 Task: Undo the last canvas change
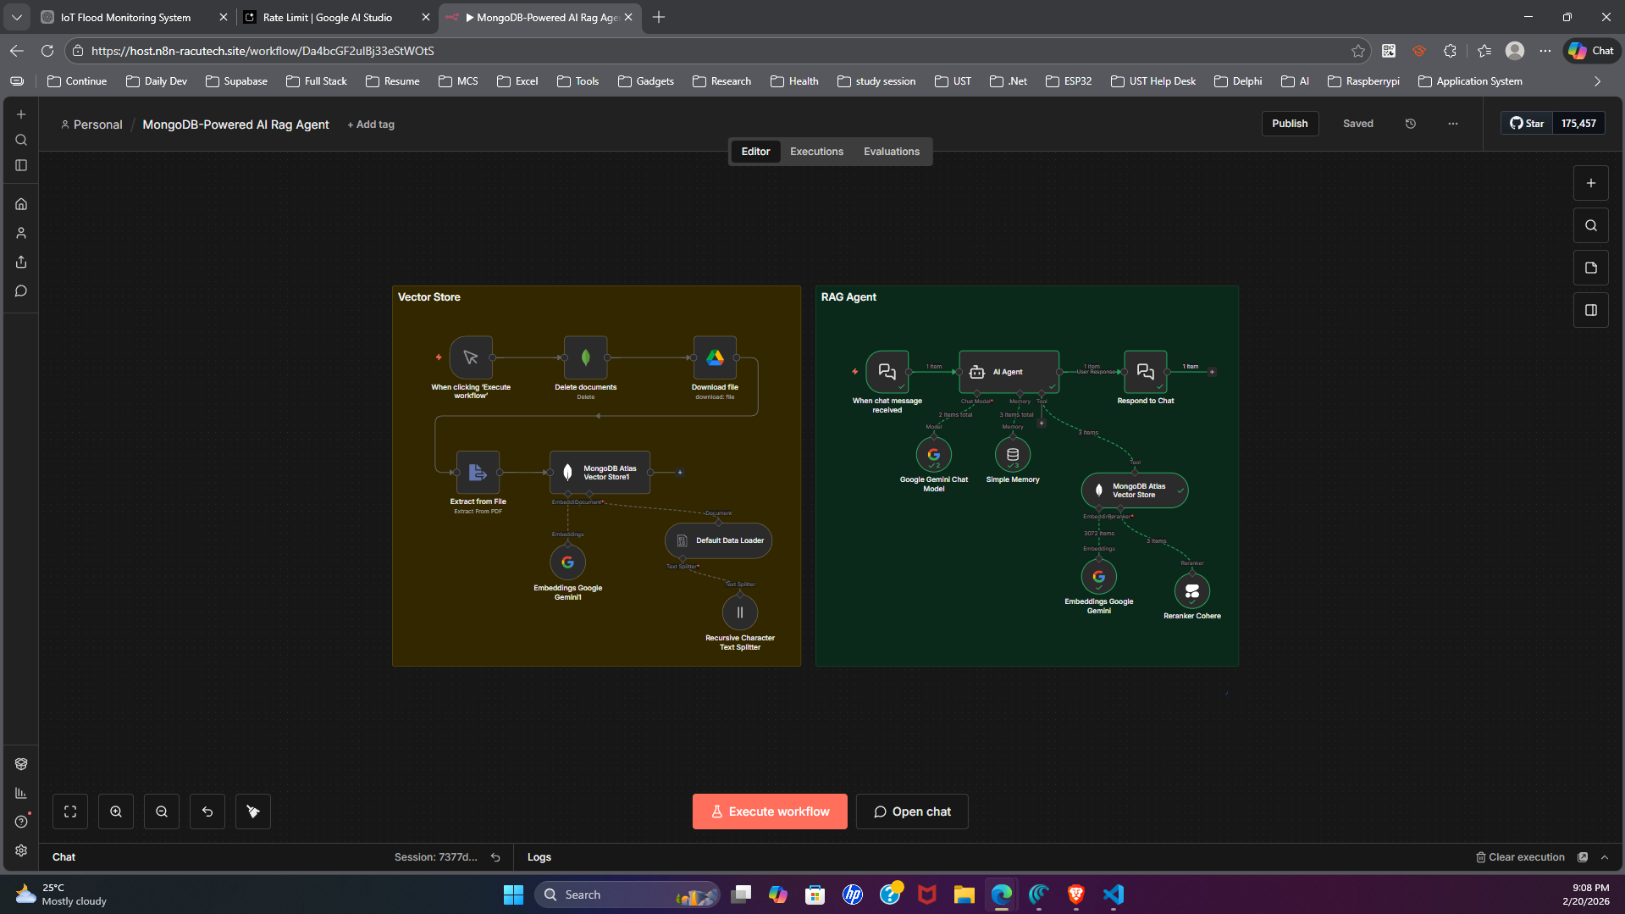207,811
